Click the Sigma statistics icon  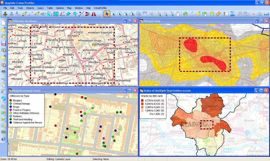point(232,14)
